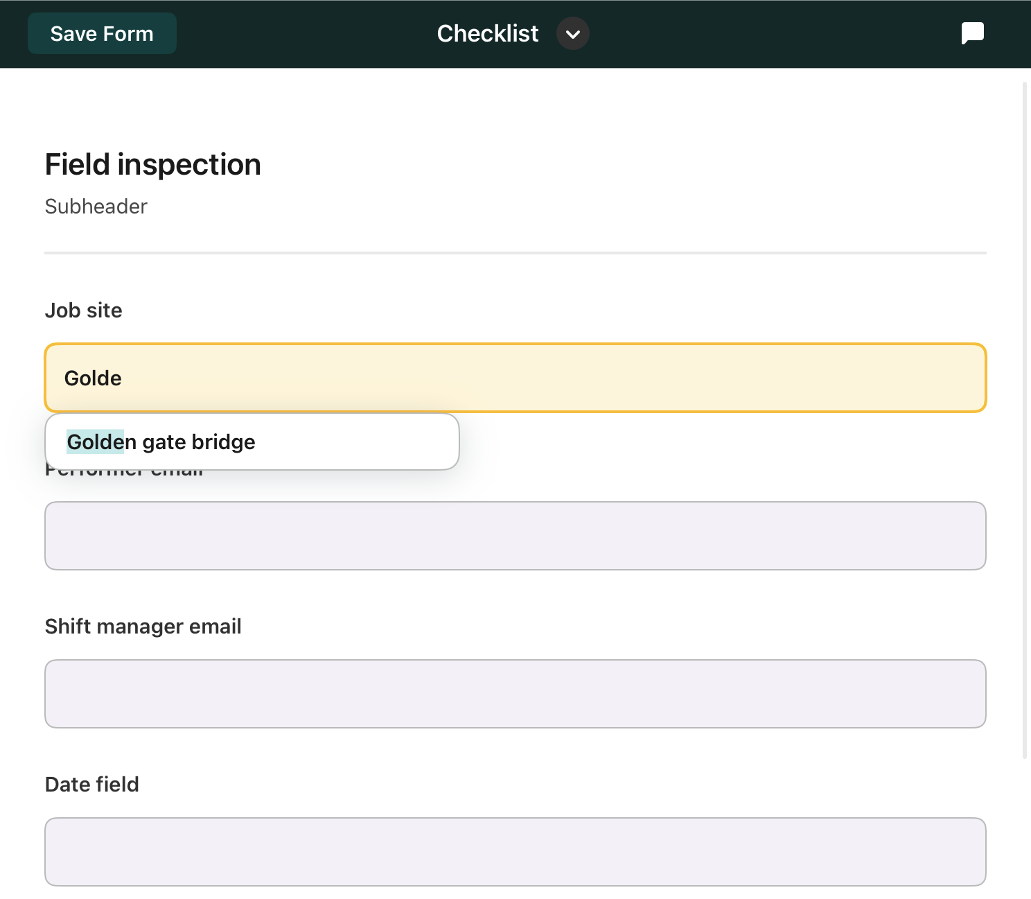Click the Job site label
The image size is (1031, 899).
click(83, 311)
